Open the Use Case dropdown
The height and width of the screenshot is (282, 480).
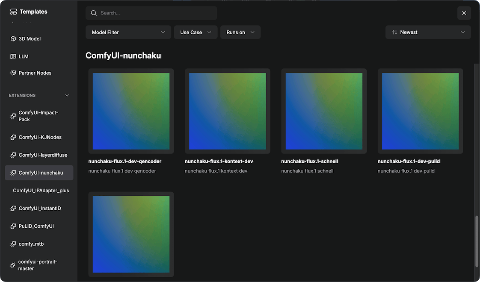196,32
